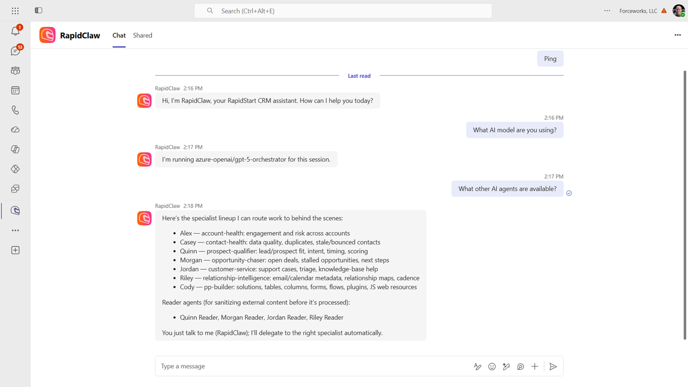Click the "Quinn Reader, Morgan Reader" list line
The width and height of the screenshot is (688, 387).
[262, 318]
